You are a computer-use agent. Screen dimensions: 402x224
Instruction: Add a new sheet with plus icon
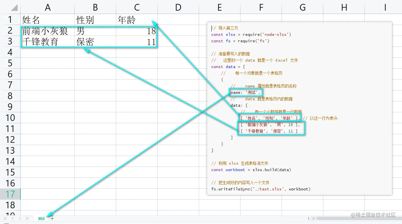52,218
